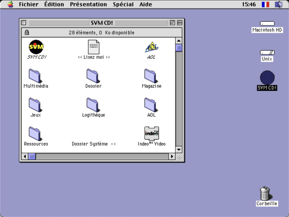The width and height of the screenshot is (289, 217).
Task: Select the SVM CD! desktop disc icon
Action: (x=267, y=77)
